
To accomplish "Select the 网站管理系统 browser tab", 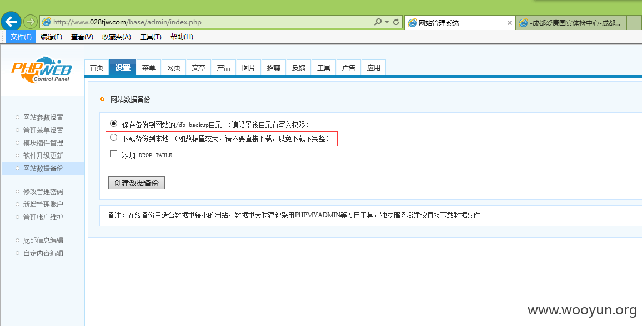I will coord(460,23).
